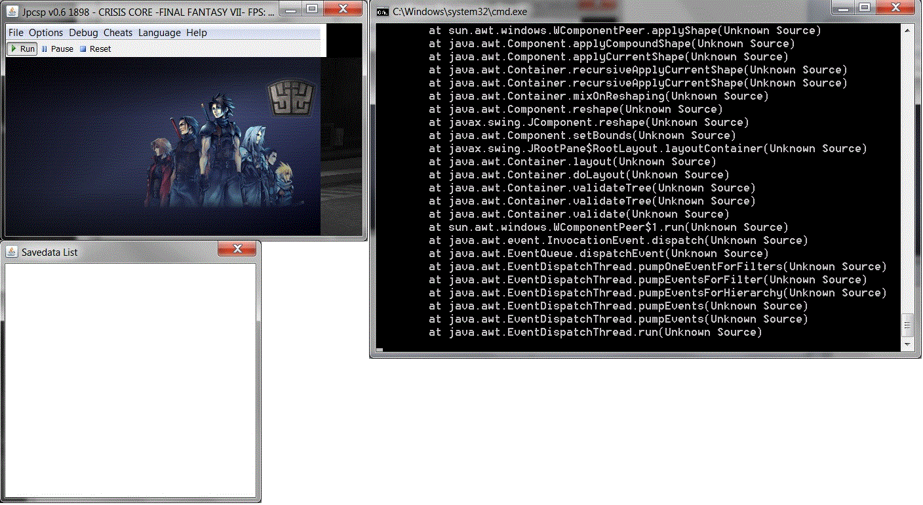The width and height of the screenshot is (923, 505).
Task: Open the Language menu
Action: tap(159, 33)
